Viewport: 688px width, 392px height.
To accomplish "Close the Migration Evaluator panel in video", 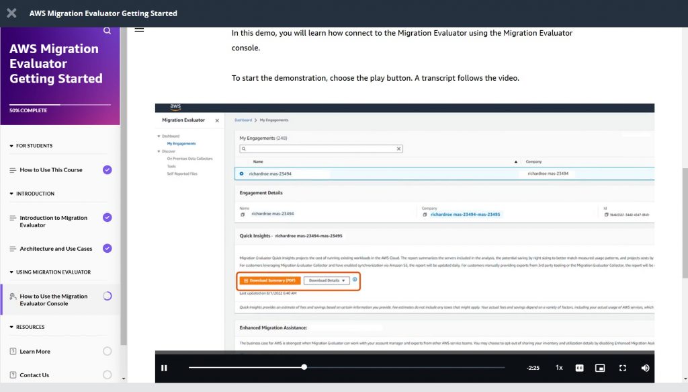I will click(x=217, y=120).
